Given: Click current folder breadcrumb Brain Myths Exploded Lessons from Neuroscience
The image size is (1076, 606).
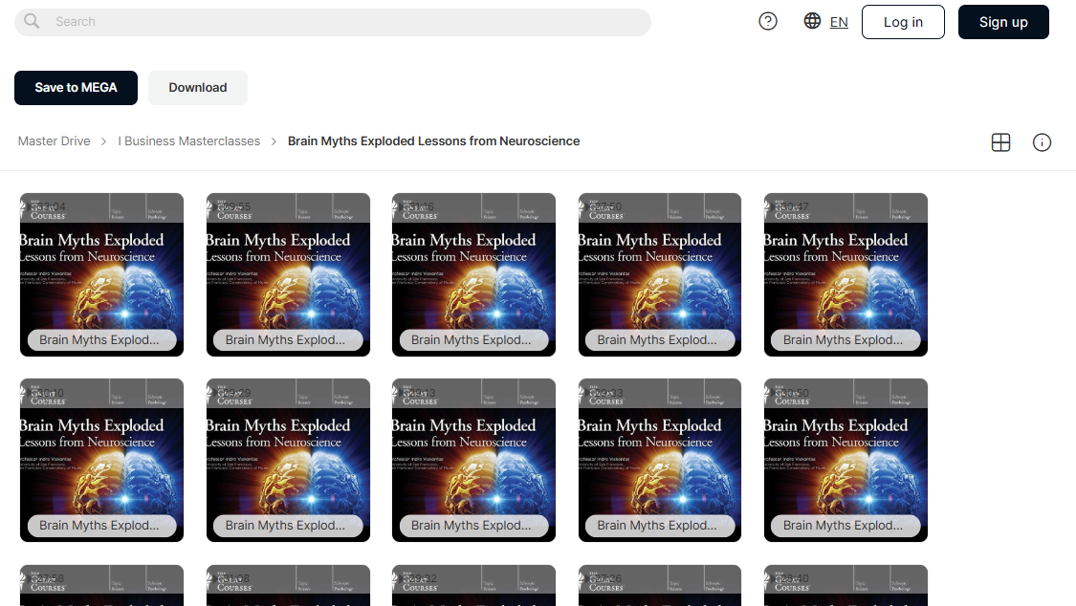Looking at the screenshot, I should click(433, 141).
